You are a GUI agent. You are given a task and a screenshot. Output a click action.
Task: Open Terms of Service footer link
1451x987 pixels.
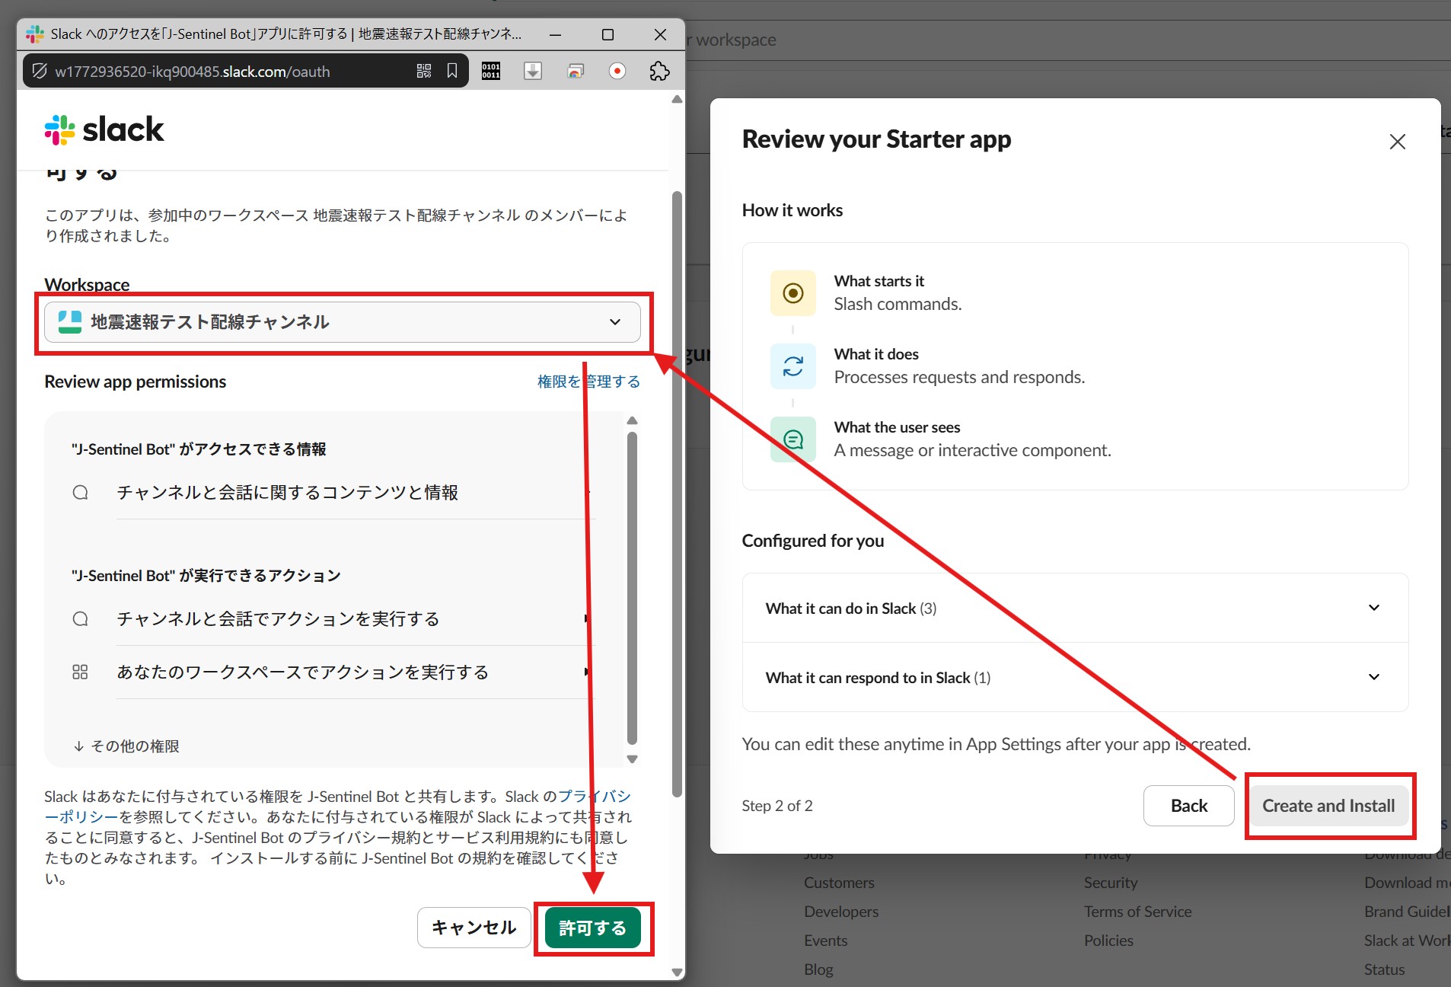1137,912
